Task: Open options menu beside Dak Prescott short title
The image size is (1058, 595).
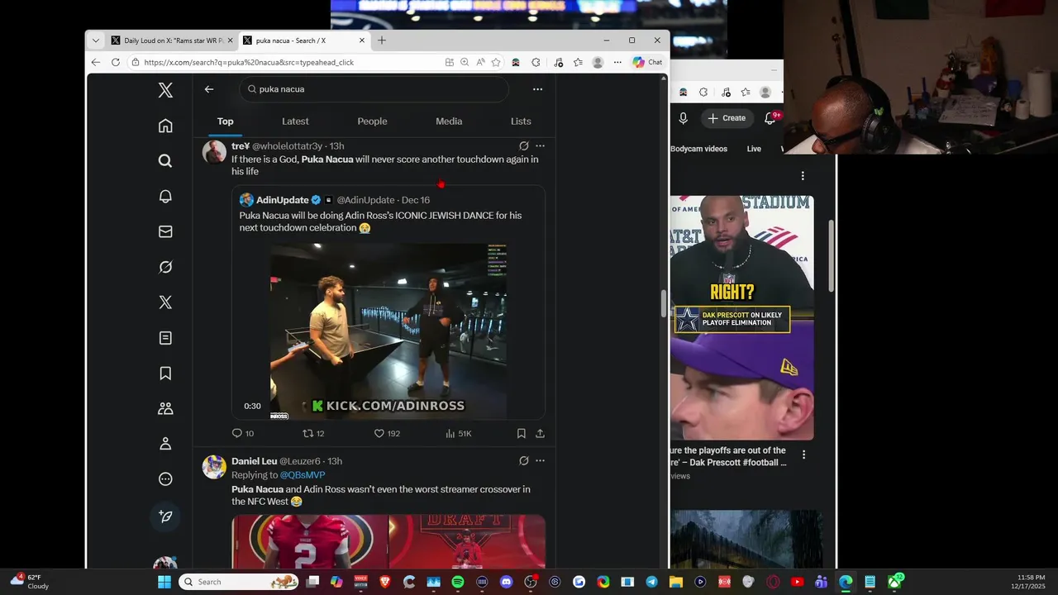Action: [803, 455]
